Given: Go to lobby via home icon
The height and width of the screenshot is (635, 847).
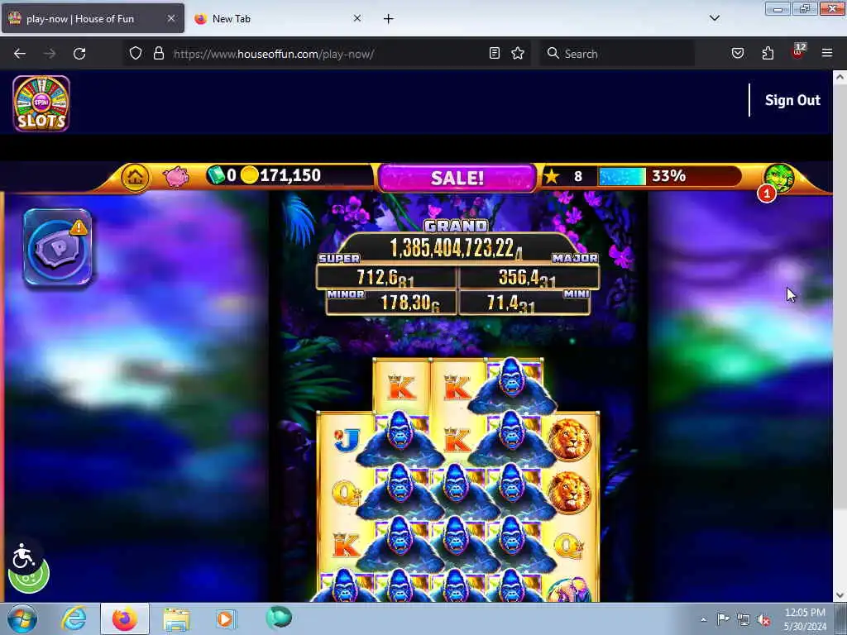Looking at the screenshot, I should coord(135,176).
